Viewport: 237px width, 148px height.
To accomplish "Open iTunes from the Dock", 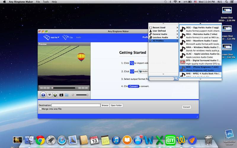I will (x=116, y=140).
